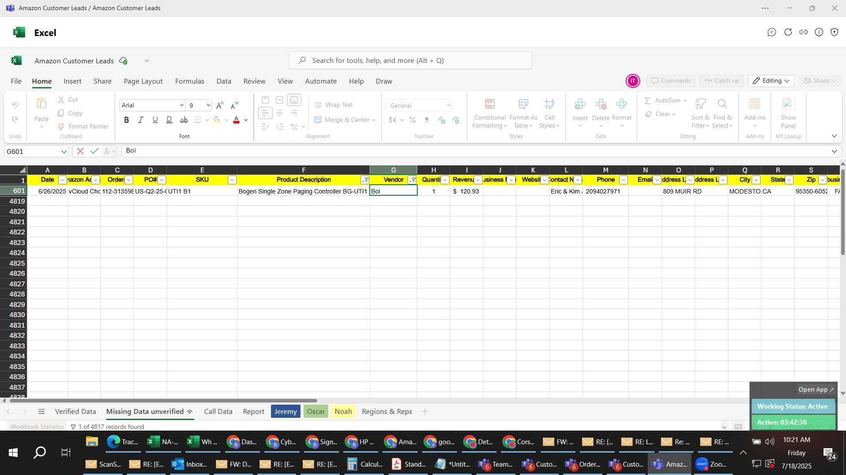846x475 pixels.
Task: Toggle bold formatting
Action: point(126,120)
